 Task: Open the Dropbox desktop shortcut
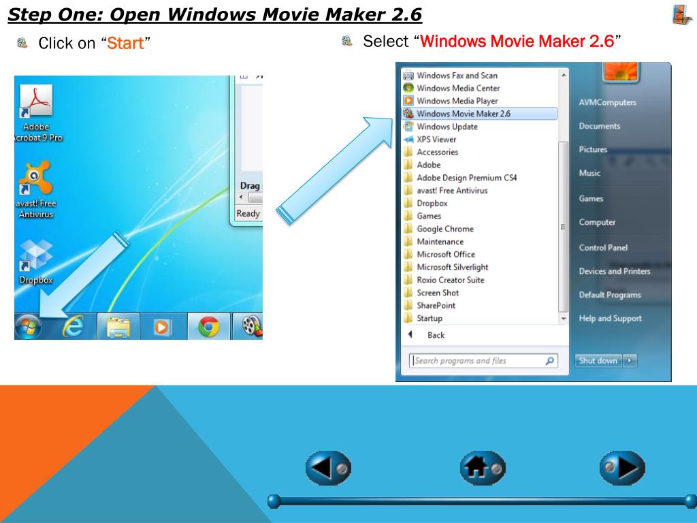tap(36, 262)
